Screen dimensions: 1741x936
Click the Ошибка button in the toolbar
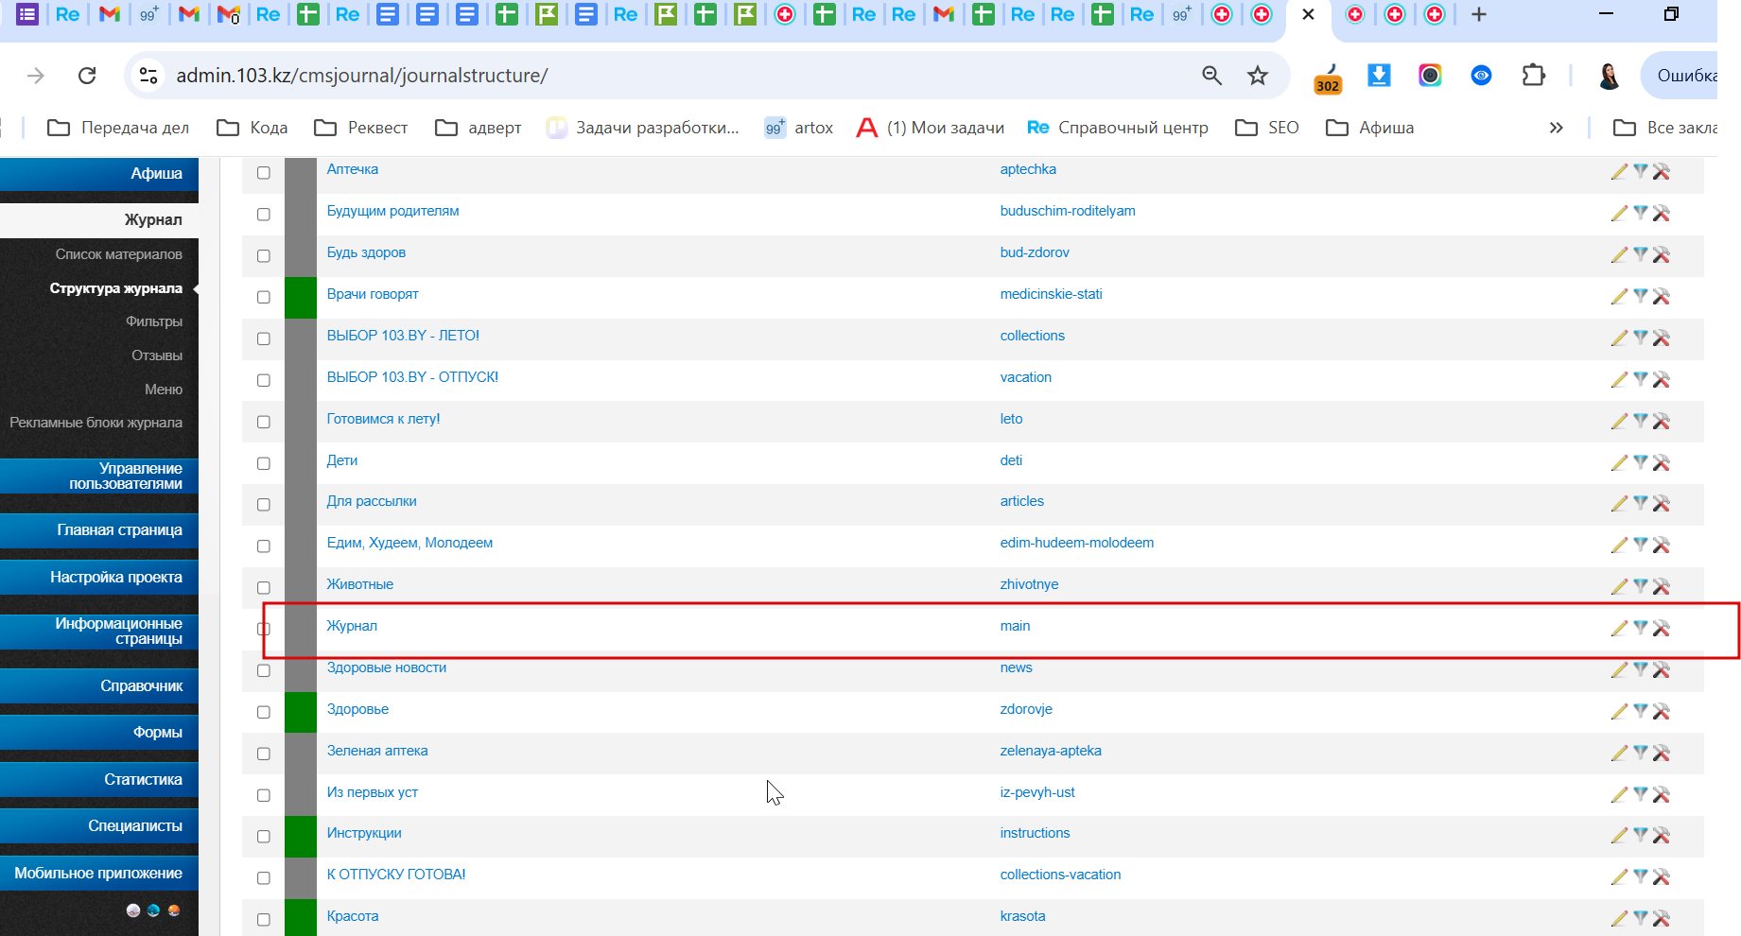point(1680,76)
